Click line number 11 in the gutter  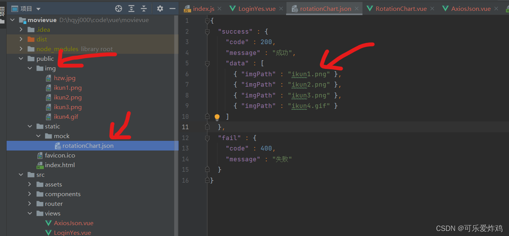point(185,127)
